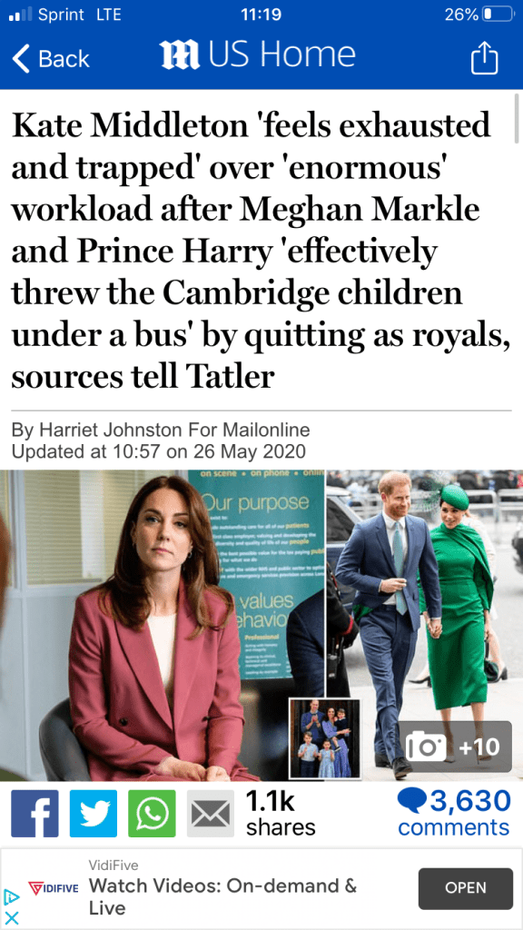Open the share sheet icon
The image size is (523, 930).
coord(484,58)
